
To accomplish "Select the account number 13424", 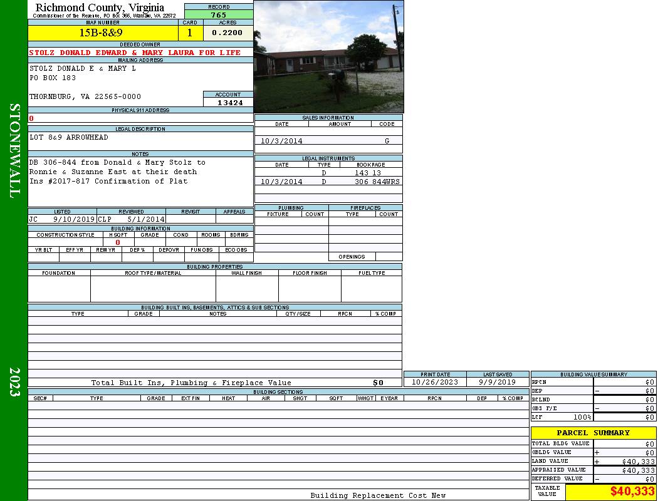I will click(x=227, y=103).
